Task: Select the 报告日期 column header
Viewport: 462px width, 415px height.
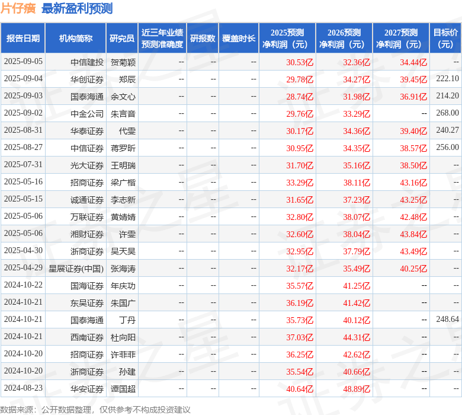Action: pyautogui.click(x=23, y=39)
